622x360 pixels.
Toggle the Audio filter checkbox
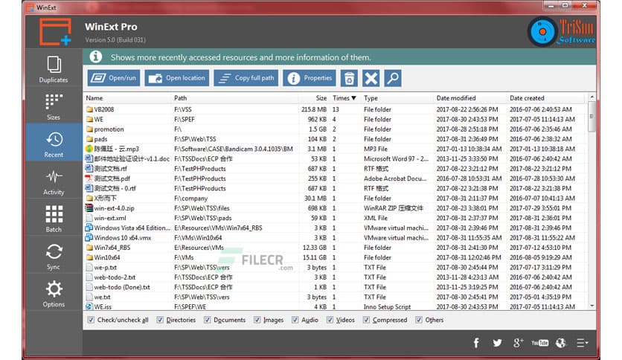coord(295,320)
